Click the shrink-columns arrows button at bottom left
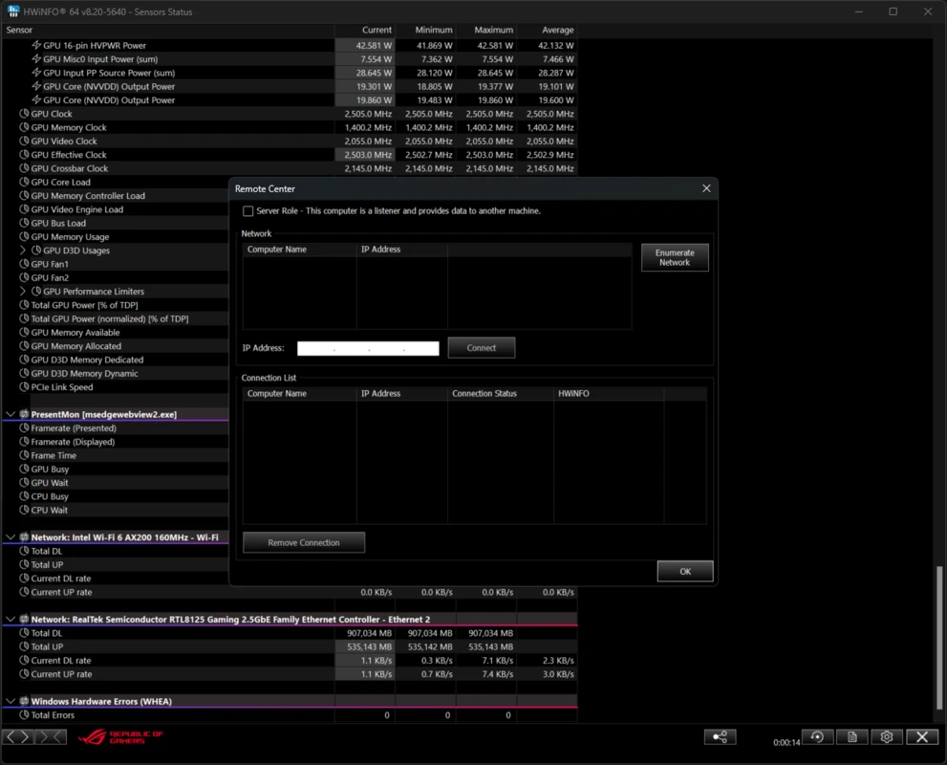947x765 pixels. [x=51, y=736]
